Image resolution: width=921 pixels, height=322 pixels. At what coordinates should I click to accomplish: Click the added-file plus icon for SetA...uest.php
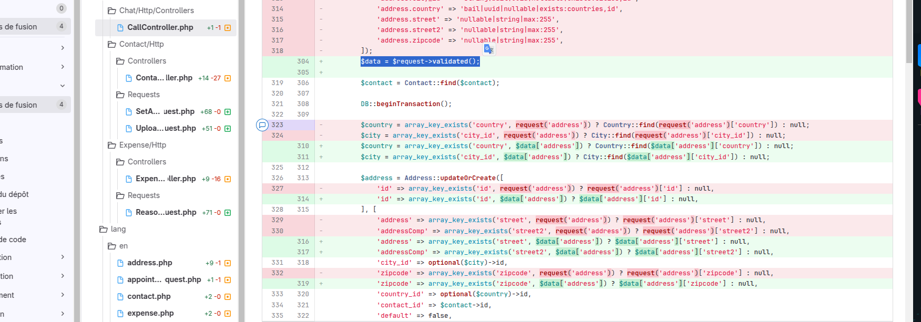228,112
